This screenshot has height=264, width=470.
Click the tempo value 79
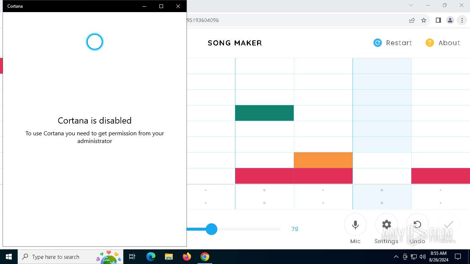[295, 229]
